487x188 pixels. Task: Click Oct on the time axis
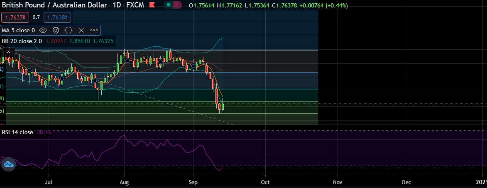[x=265, y=183]
